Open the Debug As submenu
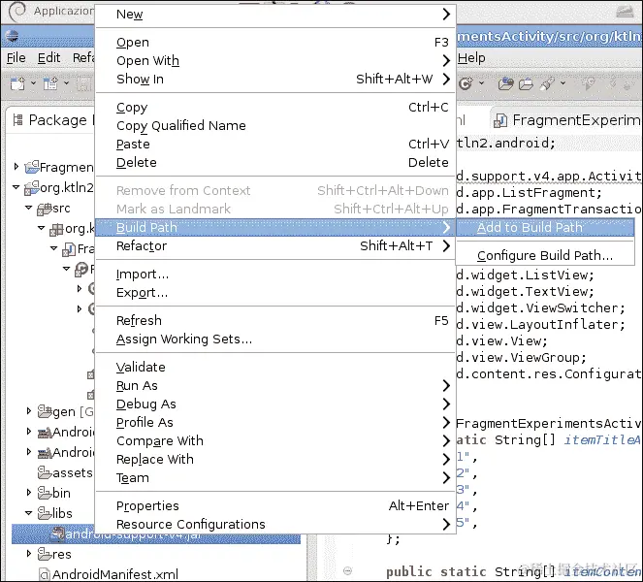 click(275, 404)
